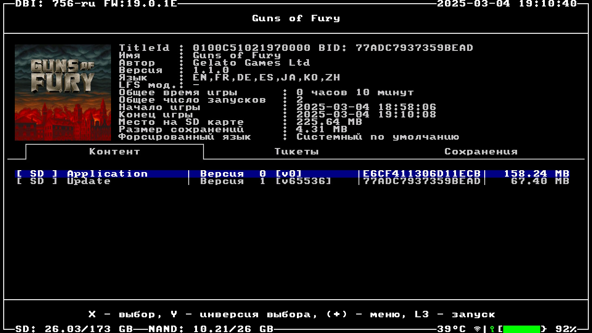This screenshot has width=592, height=333.
Task: Switch to the Тикеты tab
Action: (x=296, y=152)
